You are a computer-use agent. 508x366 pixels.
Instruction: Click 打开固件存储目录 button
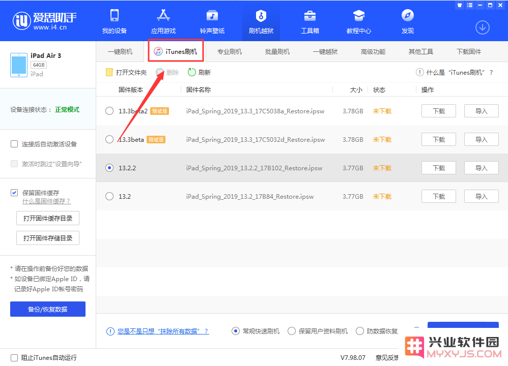click(x=48, y=238)
